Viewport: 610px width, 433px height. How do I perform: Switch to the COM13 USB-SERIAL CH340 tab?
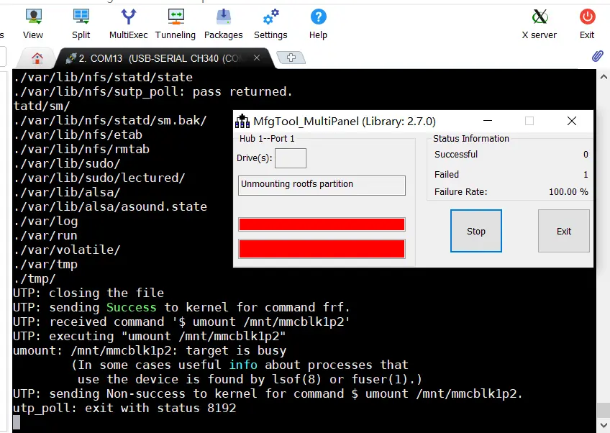160,58
